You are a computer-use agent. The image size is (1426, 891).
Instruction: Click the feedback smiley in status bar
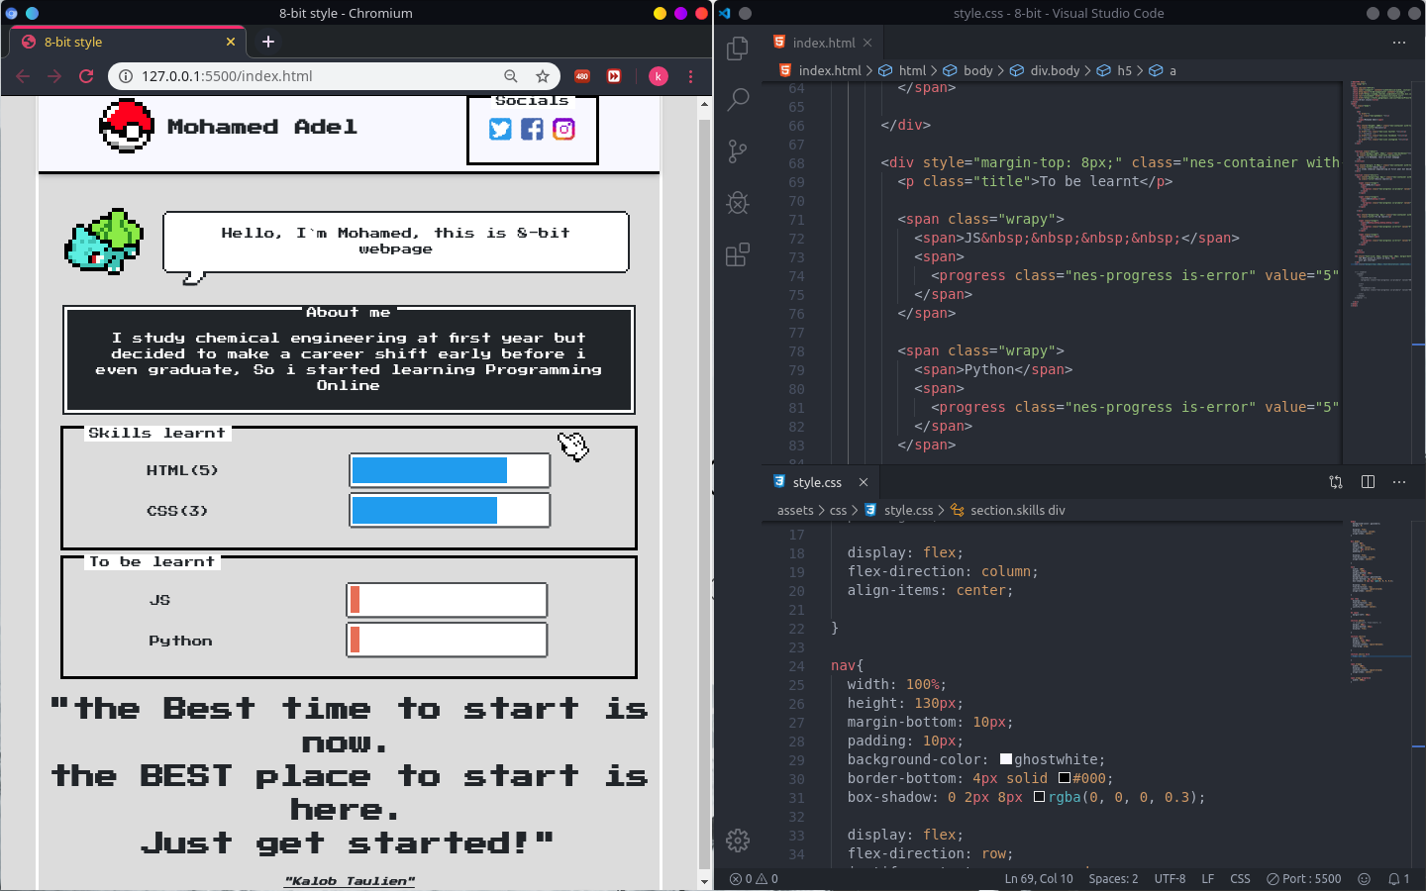(x=1364, y=879)
